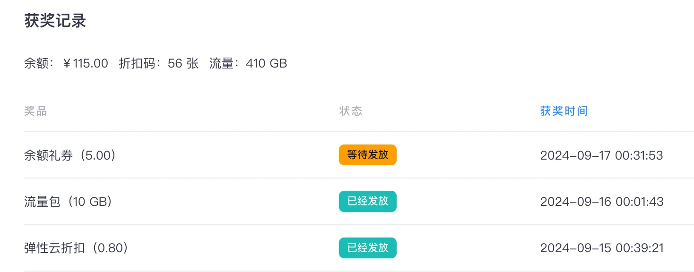Image resolution: width=694 pixels, height=272 pixels.
Task: Click the time 00:31:53 in first row
Action: pyautogui.click(x=639, y=155)
